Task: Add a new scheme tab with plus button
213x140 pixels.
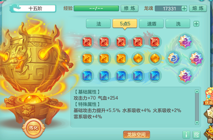Action: coord(196,24)
